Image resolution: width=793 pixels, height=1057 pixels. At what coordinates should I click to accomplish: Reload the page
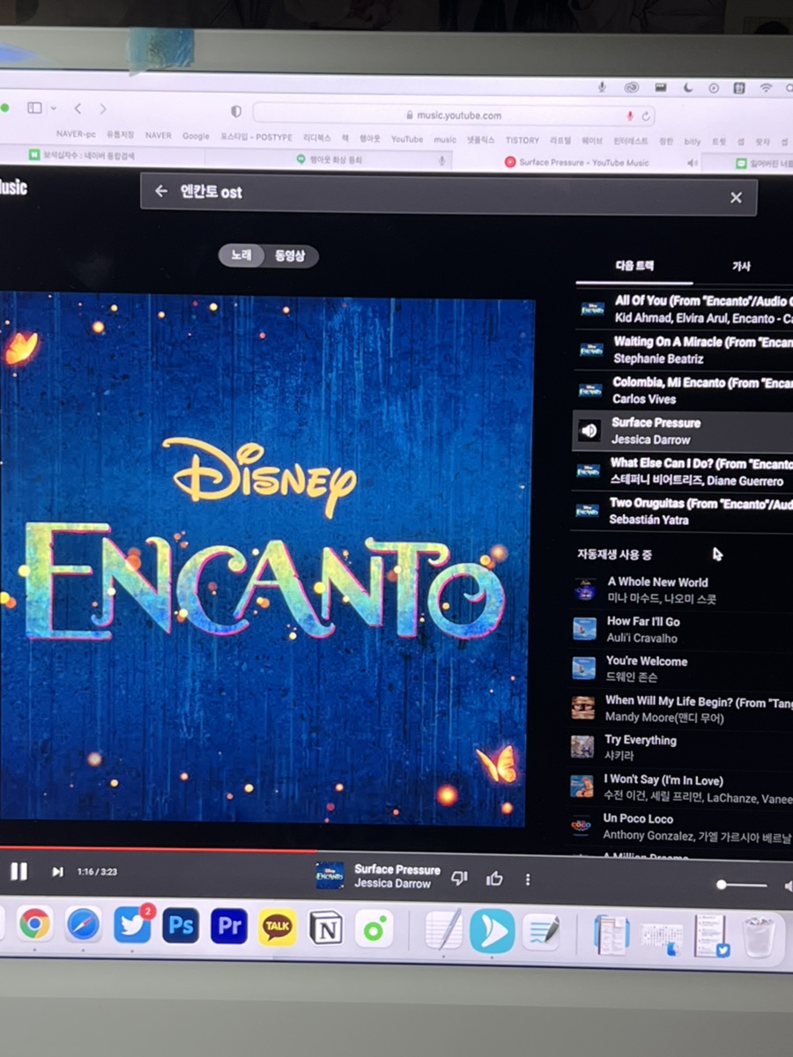coord(646,116)
